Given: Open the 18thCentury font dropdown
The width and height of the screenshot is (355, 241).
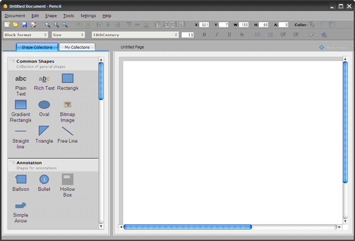Looking at the screenshot, I should point(135,35).
